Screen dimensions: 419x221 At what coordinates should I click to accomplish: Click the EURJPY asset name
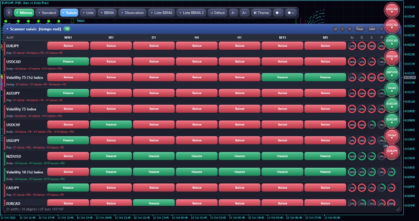13,46
